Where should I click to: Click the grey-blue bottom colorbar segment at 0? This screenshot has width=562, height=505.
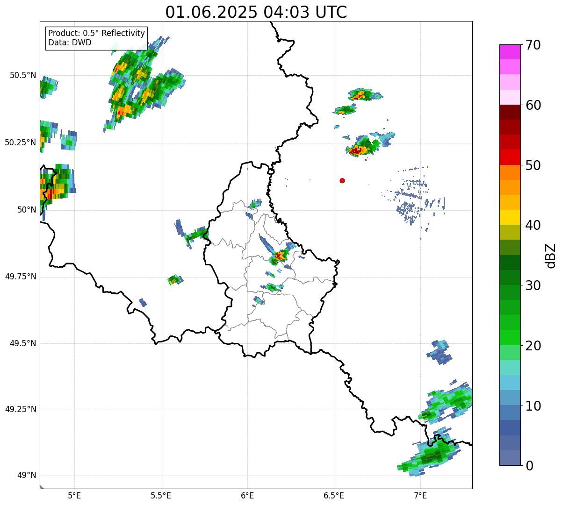point(510,458)
